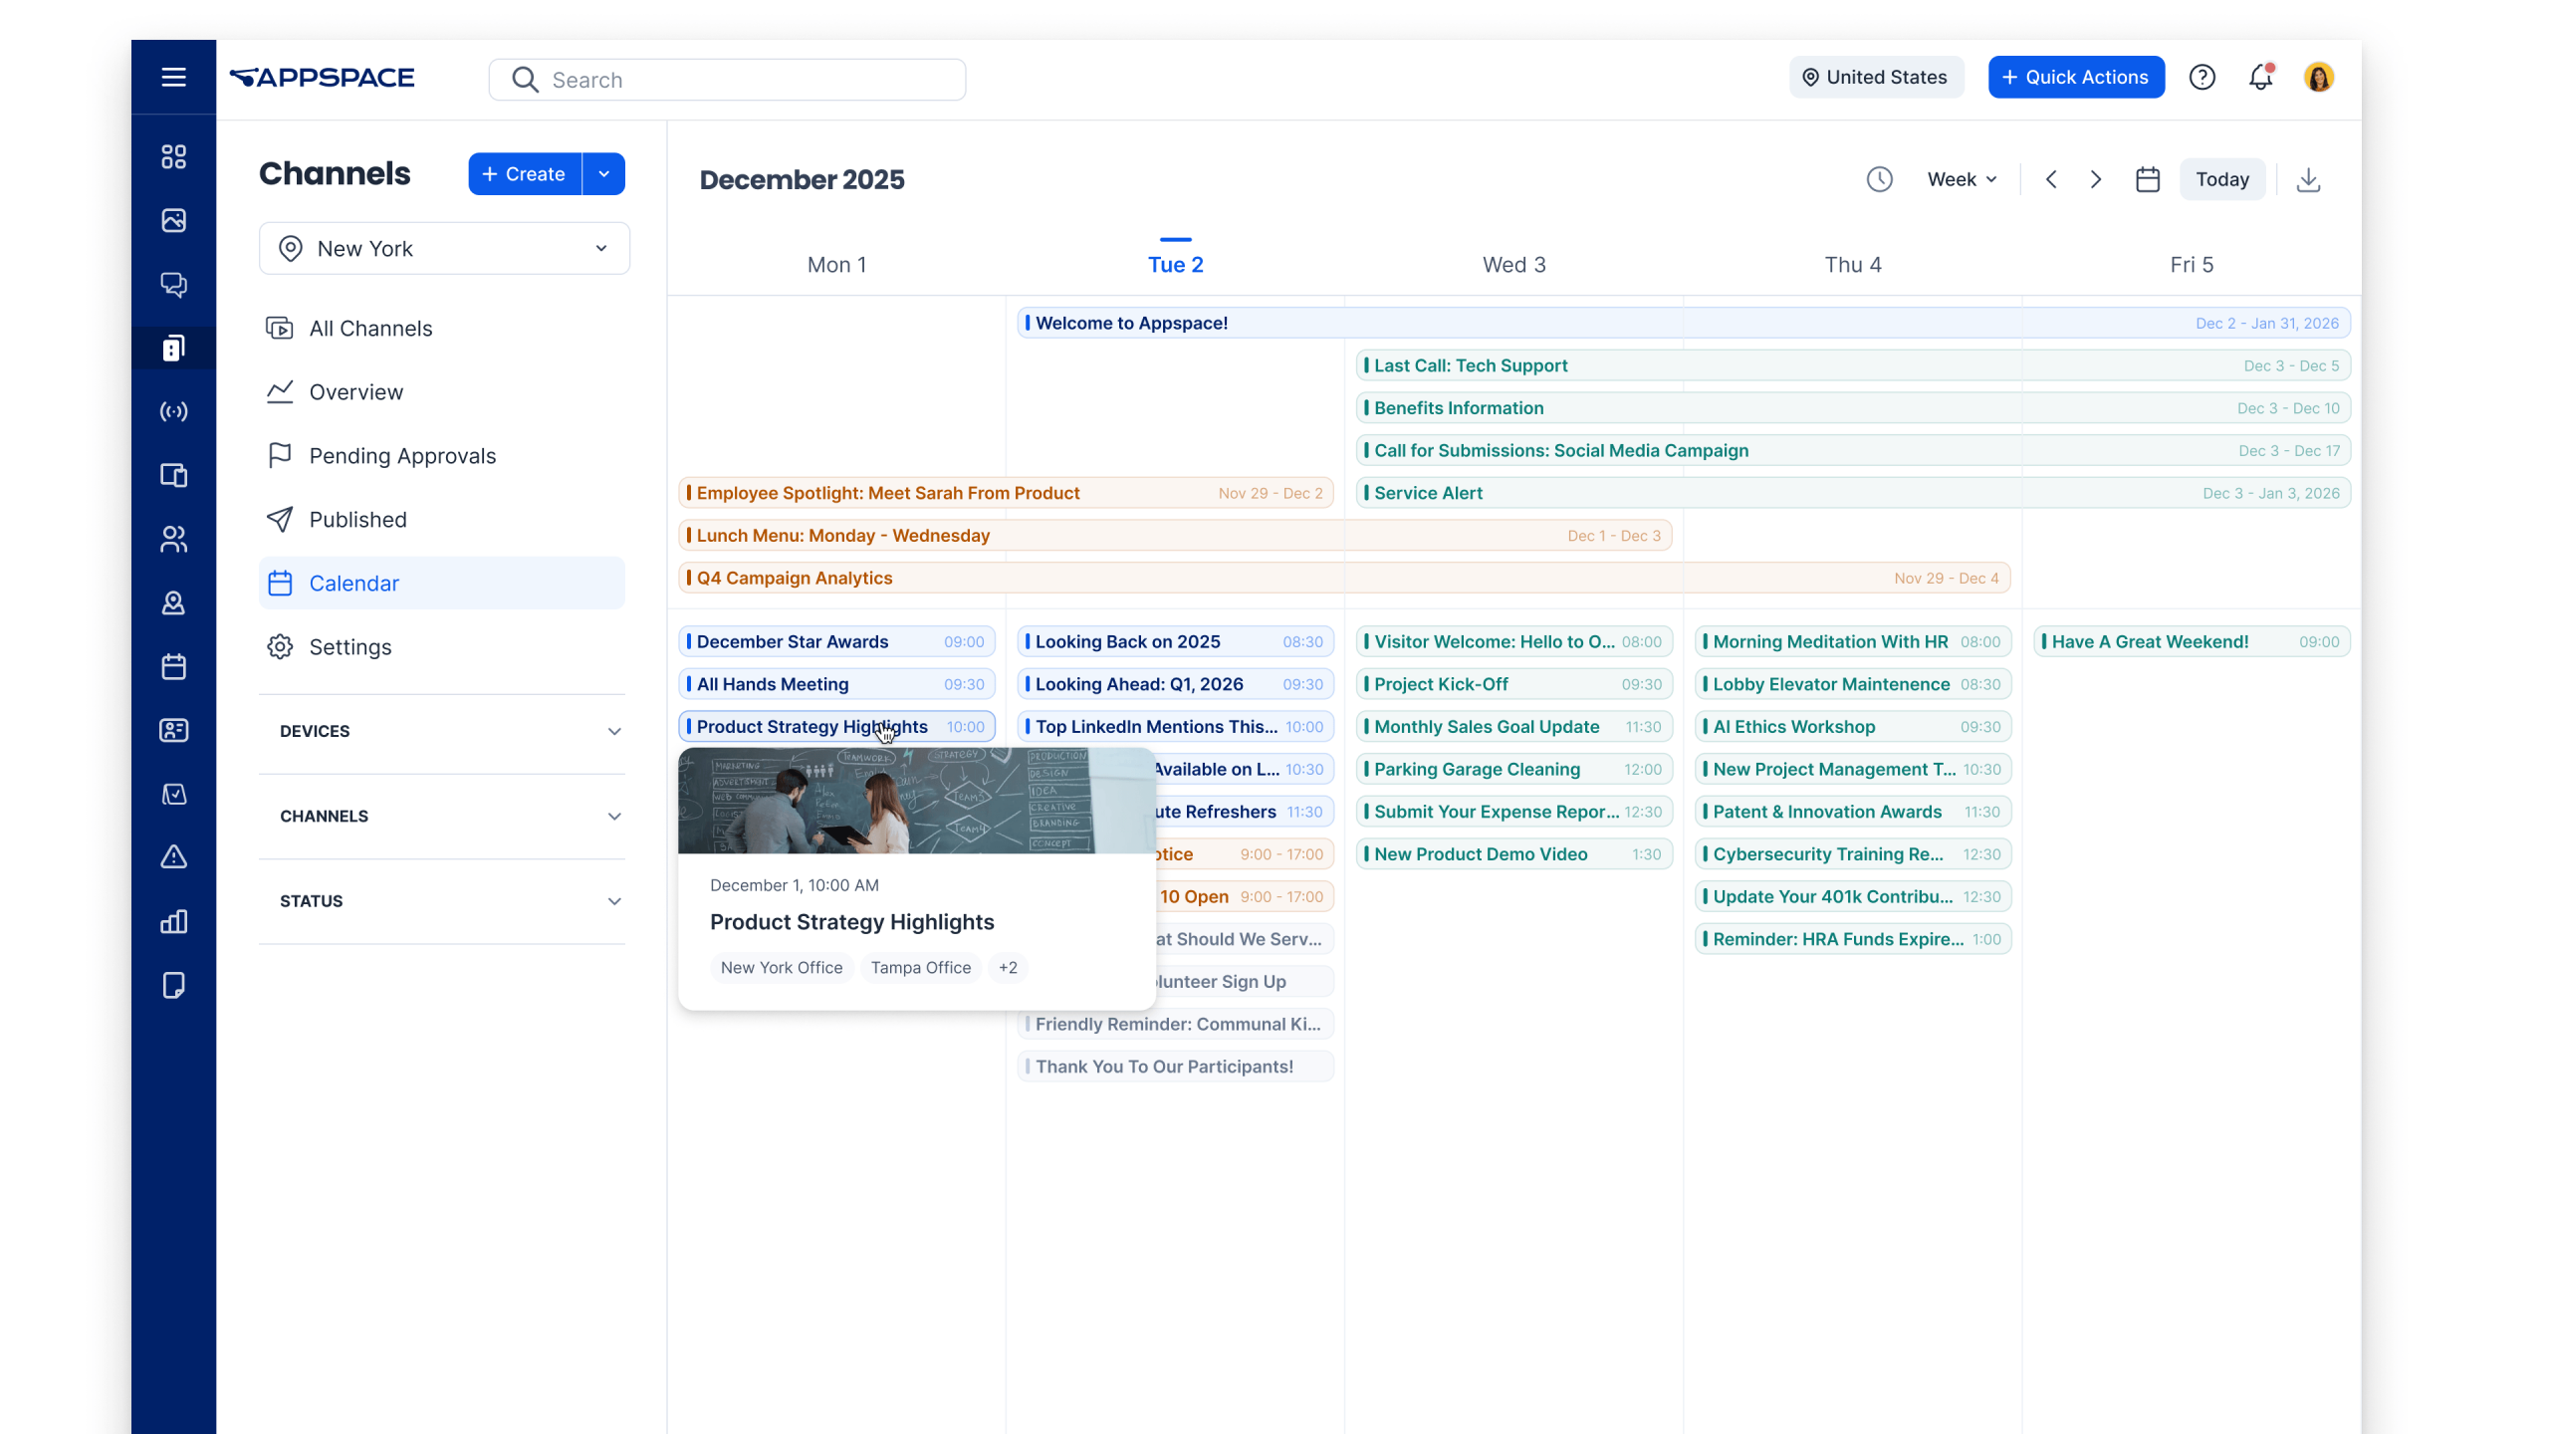2549x1434 pixels.
Task: Collapse the CHANNELS section chevron
Action: coord(614,816)
